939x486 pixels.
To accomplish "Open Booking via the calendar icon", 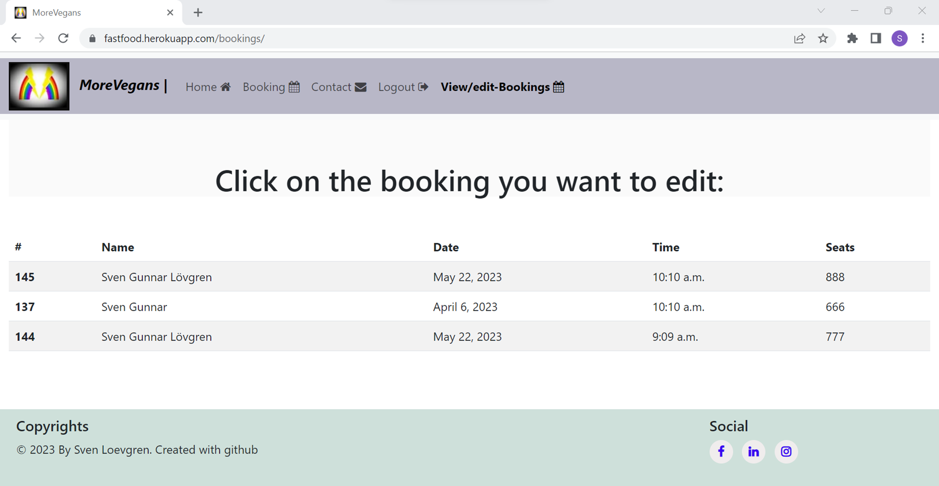I will (x=294, y=86).
